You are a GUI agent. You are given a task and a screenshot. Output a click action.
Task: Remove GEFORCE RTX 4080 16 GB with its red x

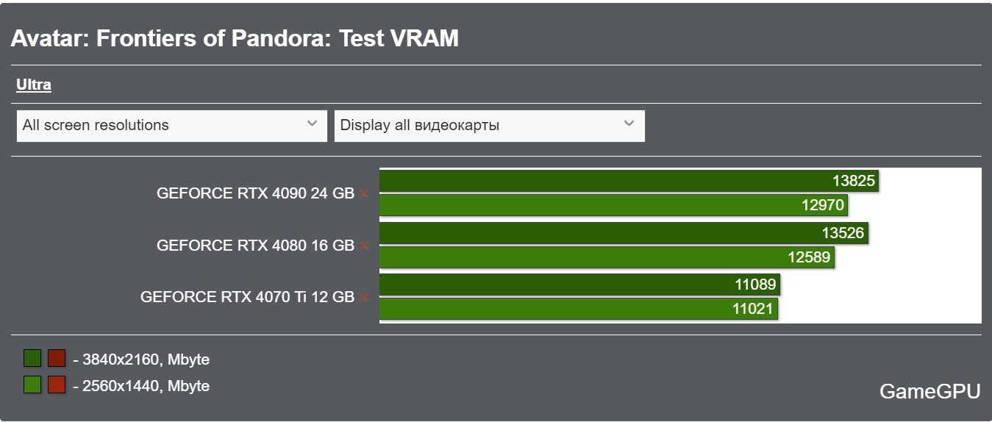point(364,246)
